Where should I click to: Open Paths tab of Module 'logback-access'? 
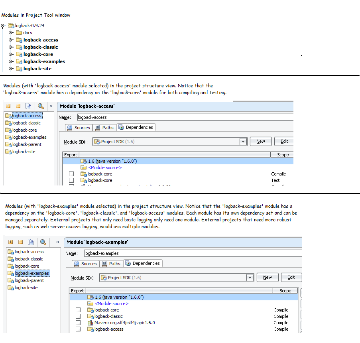(x=105, y=128)
